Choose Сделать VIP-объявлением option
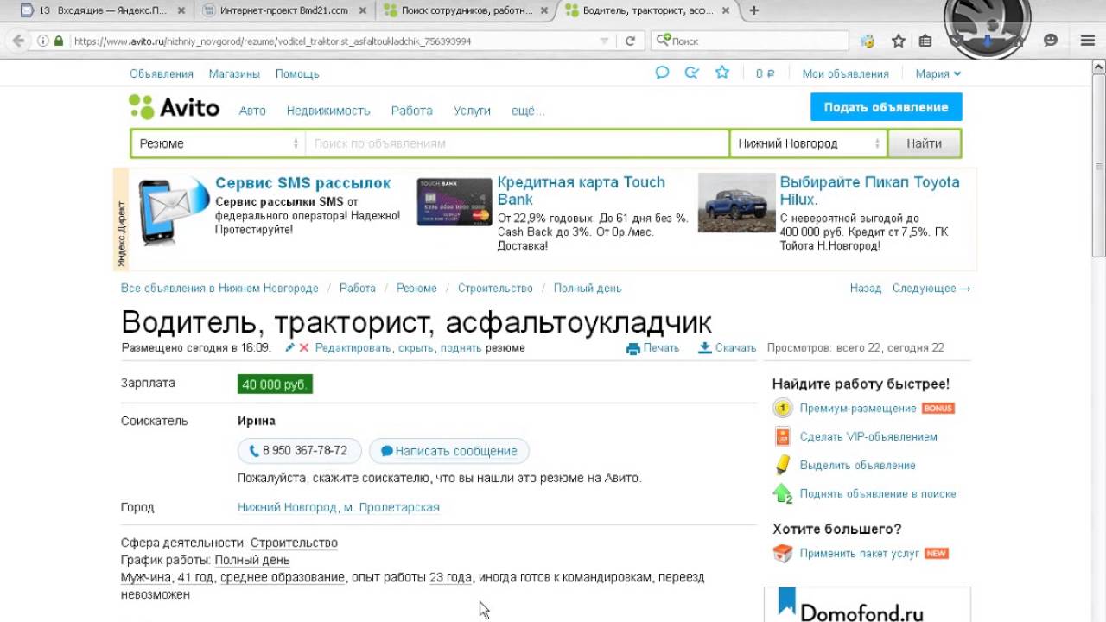Viewport: 1106px width, 622px height. pyautogui.click(x=868, y=436)
